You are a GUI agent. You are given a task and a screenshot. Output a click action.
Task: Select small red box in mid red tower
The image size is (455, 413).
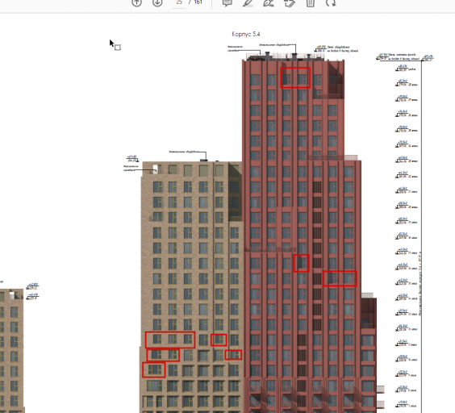(301, 263)
